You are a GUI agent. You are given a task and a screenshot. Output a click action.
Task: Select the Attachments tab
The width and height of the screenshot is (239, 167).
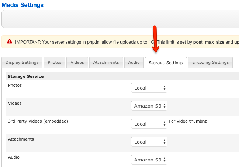tap(106, 62)
